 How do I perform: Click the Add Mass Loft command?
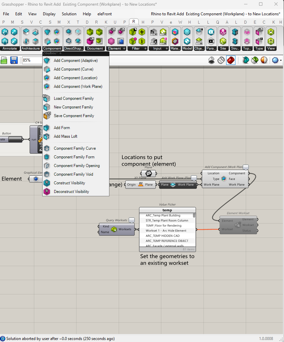click(66, 136)
